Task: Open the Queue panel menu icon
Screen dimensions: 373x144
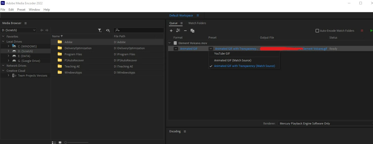Action: pyautogui.click(x=182, y=23)
